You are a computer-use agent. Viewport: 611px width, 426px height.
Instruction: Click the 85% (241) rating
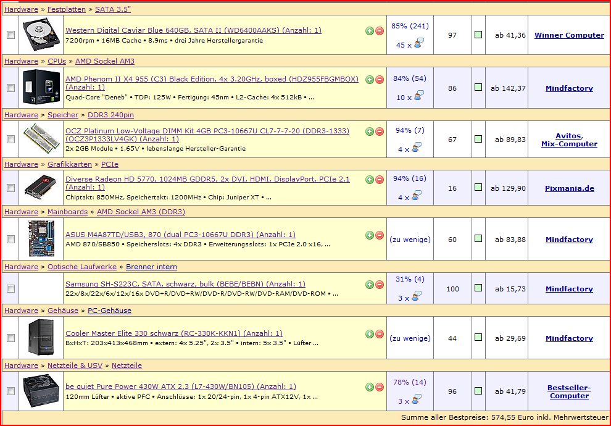(x=410, y=26)
